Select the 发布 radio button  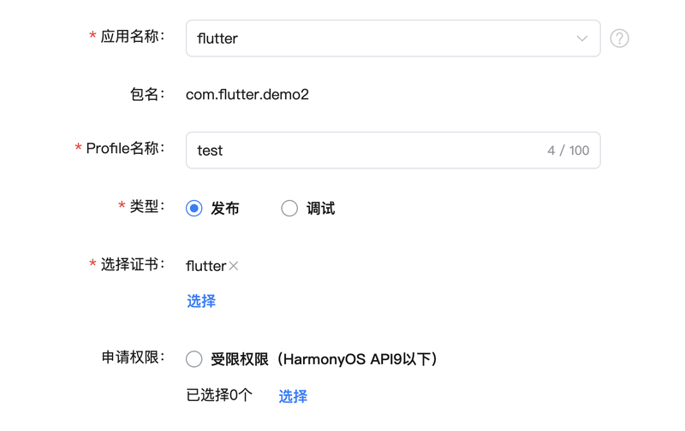(194, 208)
